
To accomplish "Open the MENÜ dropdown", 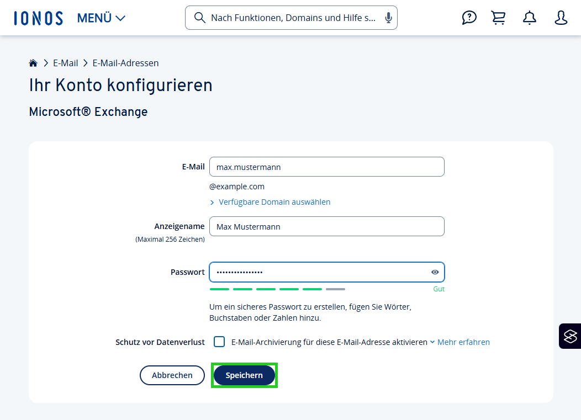I will (x=101, y=17).
